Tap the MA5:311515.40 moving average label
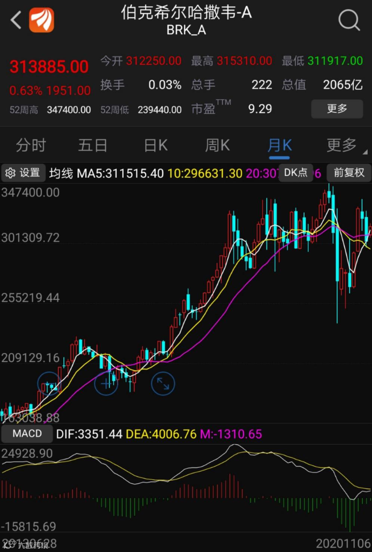Screen dimensions: 372x552 (x=120, y=173)
